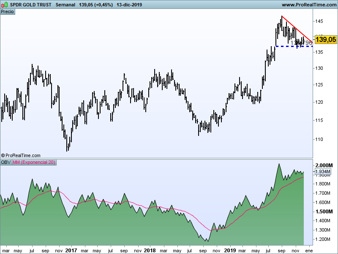Viewport: 338px width, 254px height.
Task: Click the 13-dic-2019 date in header
Action: [x=128, y=5]
